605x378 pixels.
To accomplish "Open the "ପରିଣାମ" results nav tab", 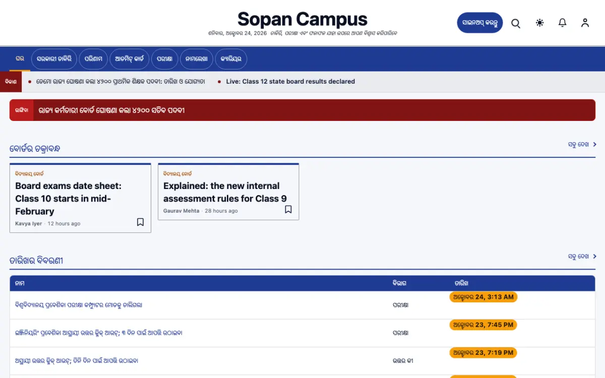I will 93,59.
